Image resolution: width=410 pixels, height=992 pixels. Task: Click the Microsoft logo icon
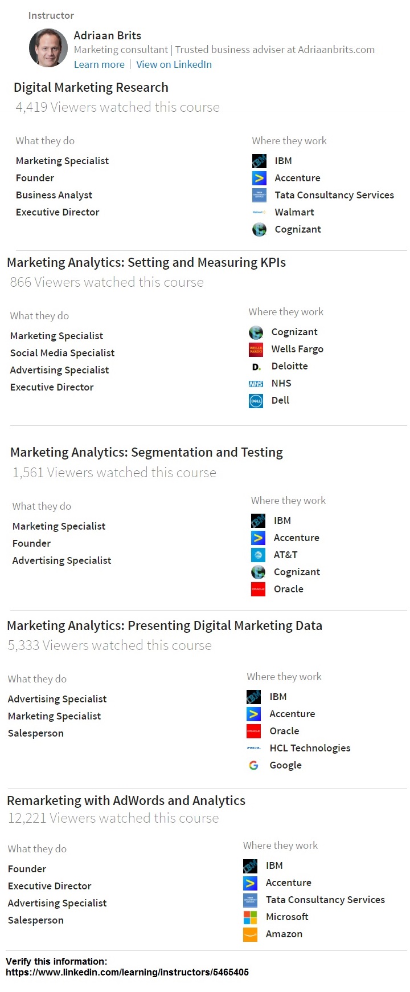tap(250, 917)
